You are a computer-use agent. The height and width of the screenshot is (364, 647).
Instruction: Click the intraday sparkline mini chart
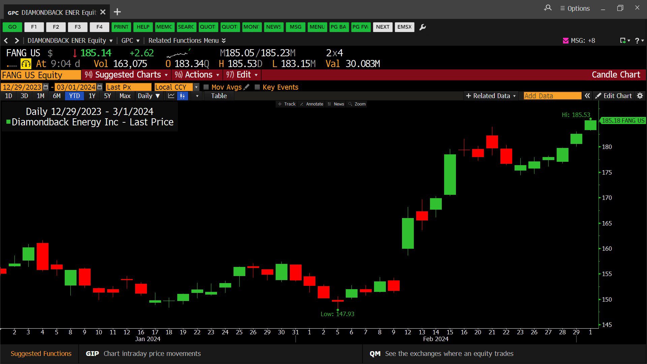pos(179,53)
